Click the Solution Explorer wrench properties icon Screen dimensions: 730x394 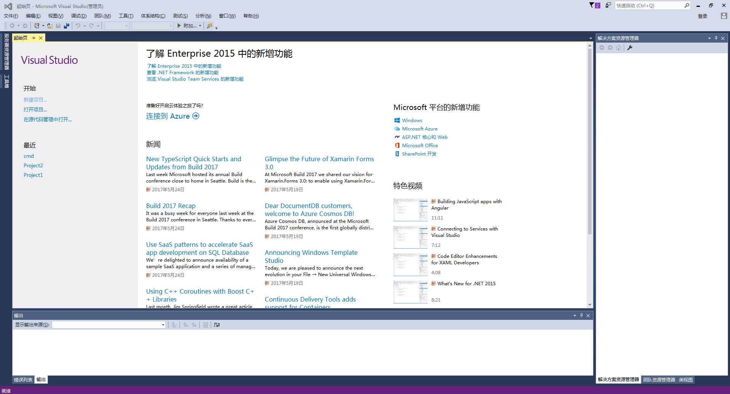click(630, 48)
